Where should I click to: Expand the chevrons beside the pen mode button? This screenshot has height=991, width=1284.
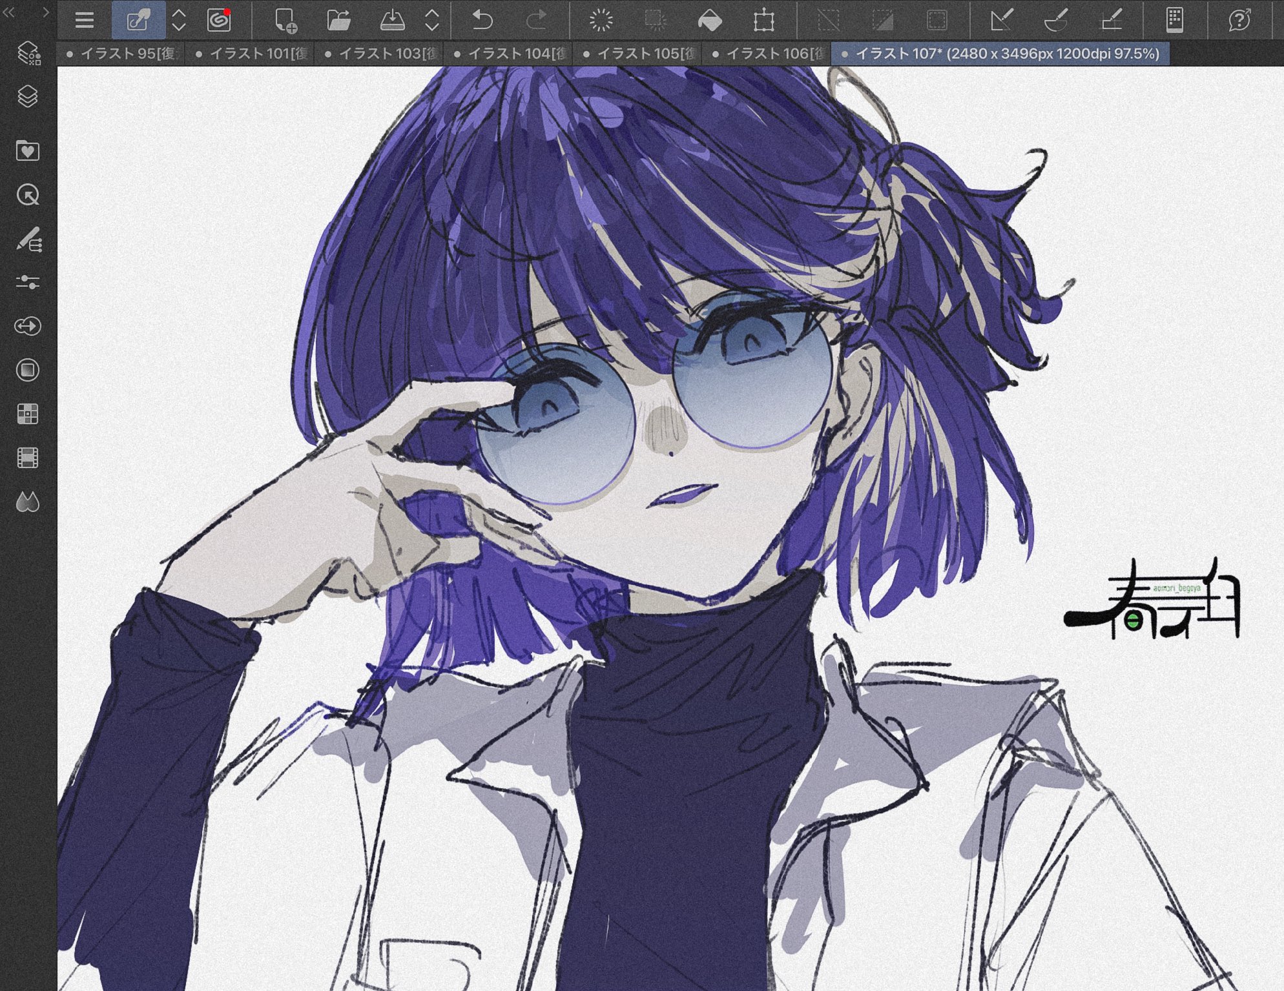179,20
